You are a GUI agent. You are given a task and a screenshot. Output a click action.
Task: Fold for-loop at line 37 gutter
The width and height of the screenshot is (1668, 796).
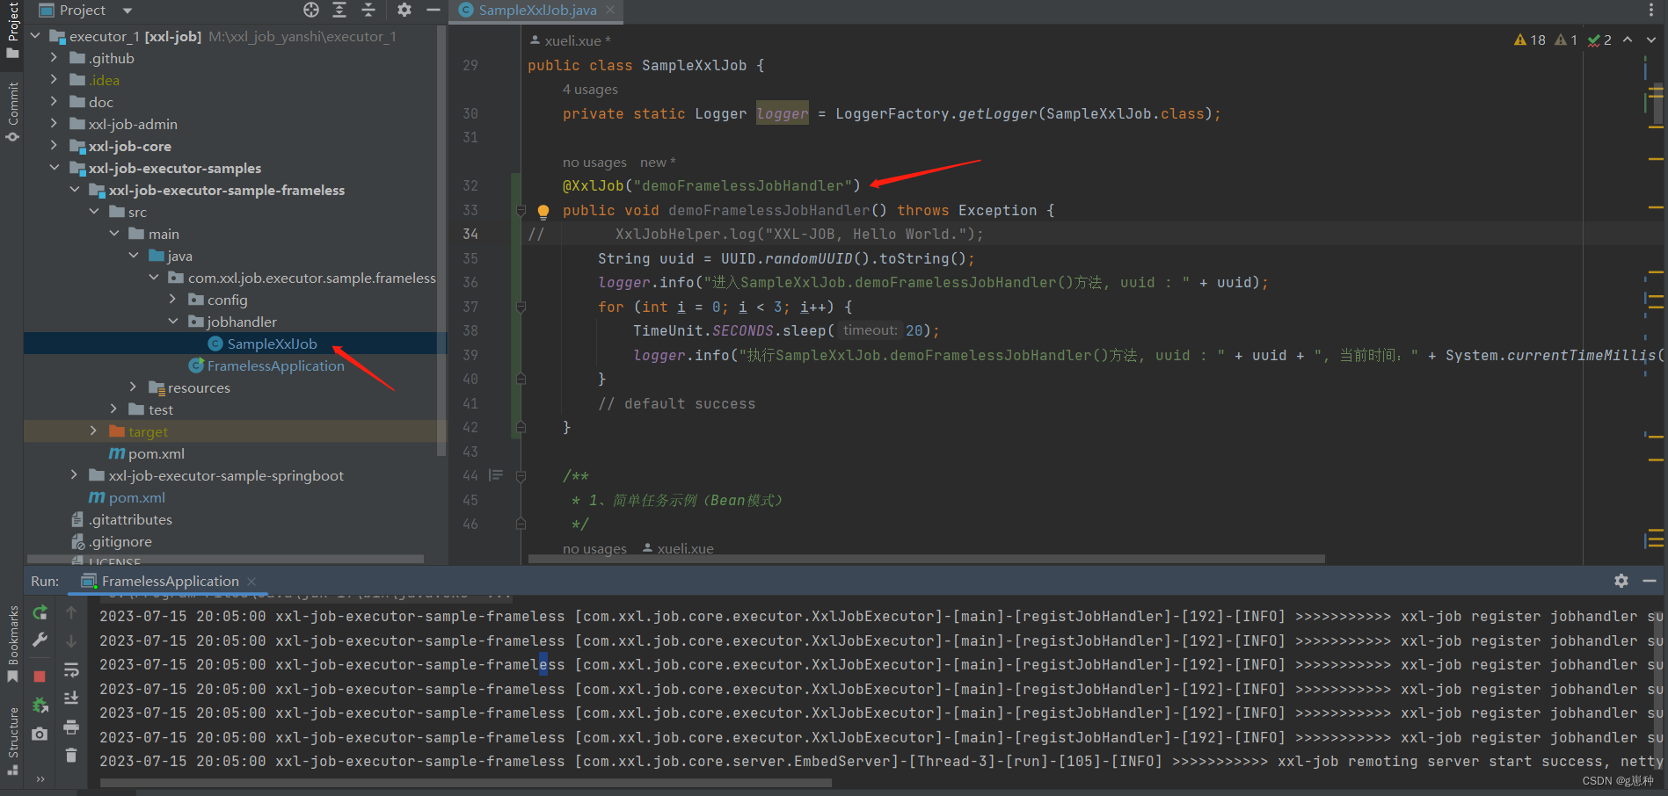click(521, 308)
